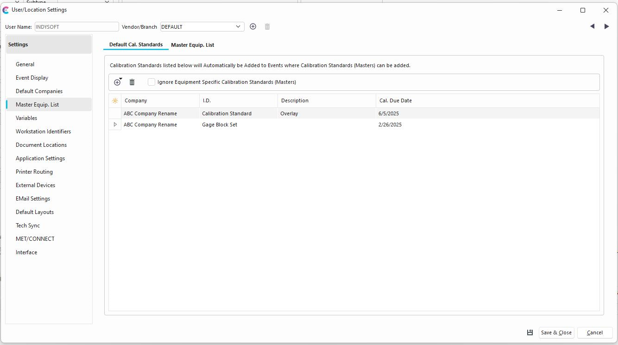The width and height of the screenshot is (618, 345).
Task: Open the Vendor/Branch dropdown
Action: point(238,27)
